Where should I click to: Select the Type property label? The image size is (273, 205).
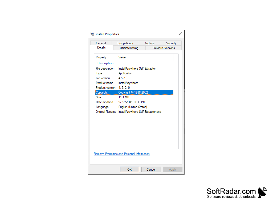coord(99,73)
